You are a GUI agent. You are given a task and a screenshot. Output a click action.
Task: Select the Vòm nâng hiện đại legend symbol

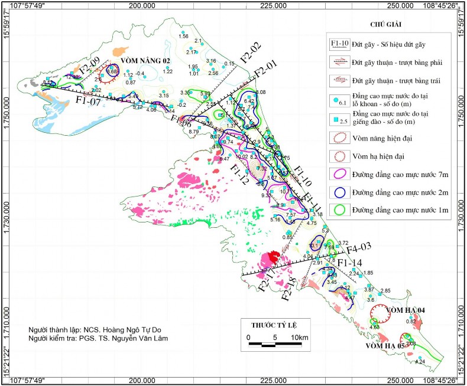[339, 138]
